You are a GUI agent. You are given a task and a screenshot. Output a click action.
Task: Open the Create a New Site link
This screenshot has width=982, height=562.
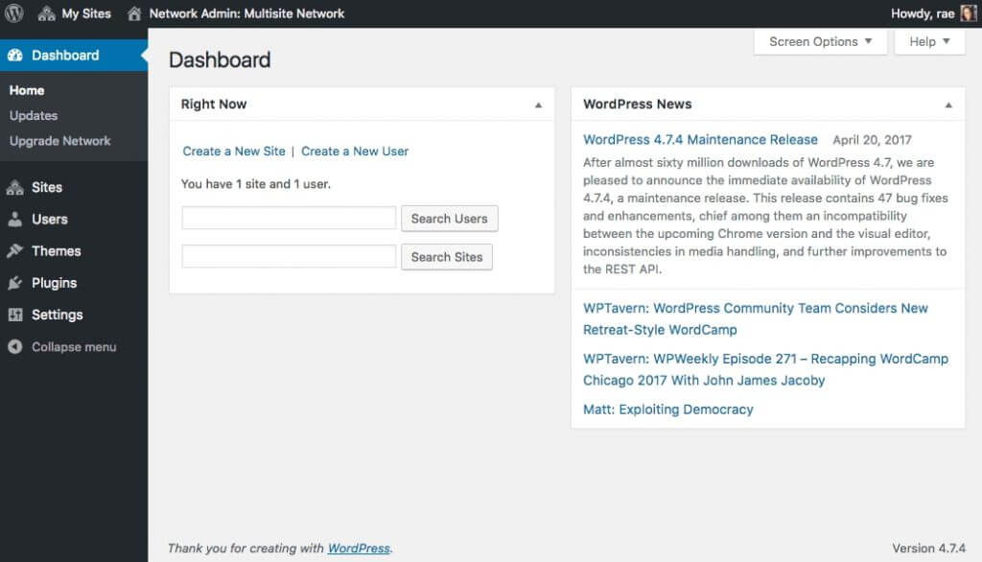[x=233, y=151]
